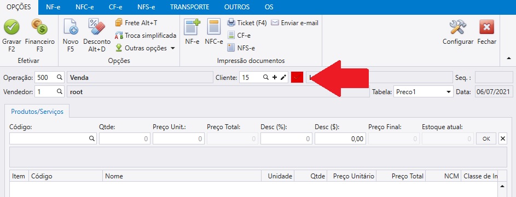Click the Desc (%) input field
516x197 pixels.
[x=286, y=139]
